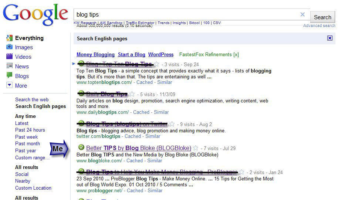This screenshot has width=338, height=200.
Task: Open the AW Sandbox link
Action: pyautogui.click(x=111, y=23)
